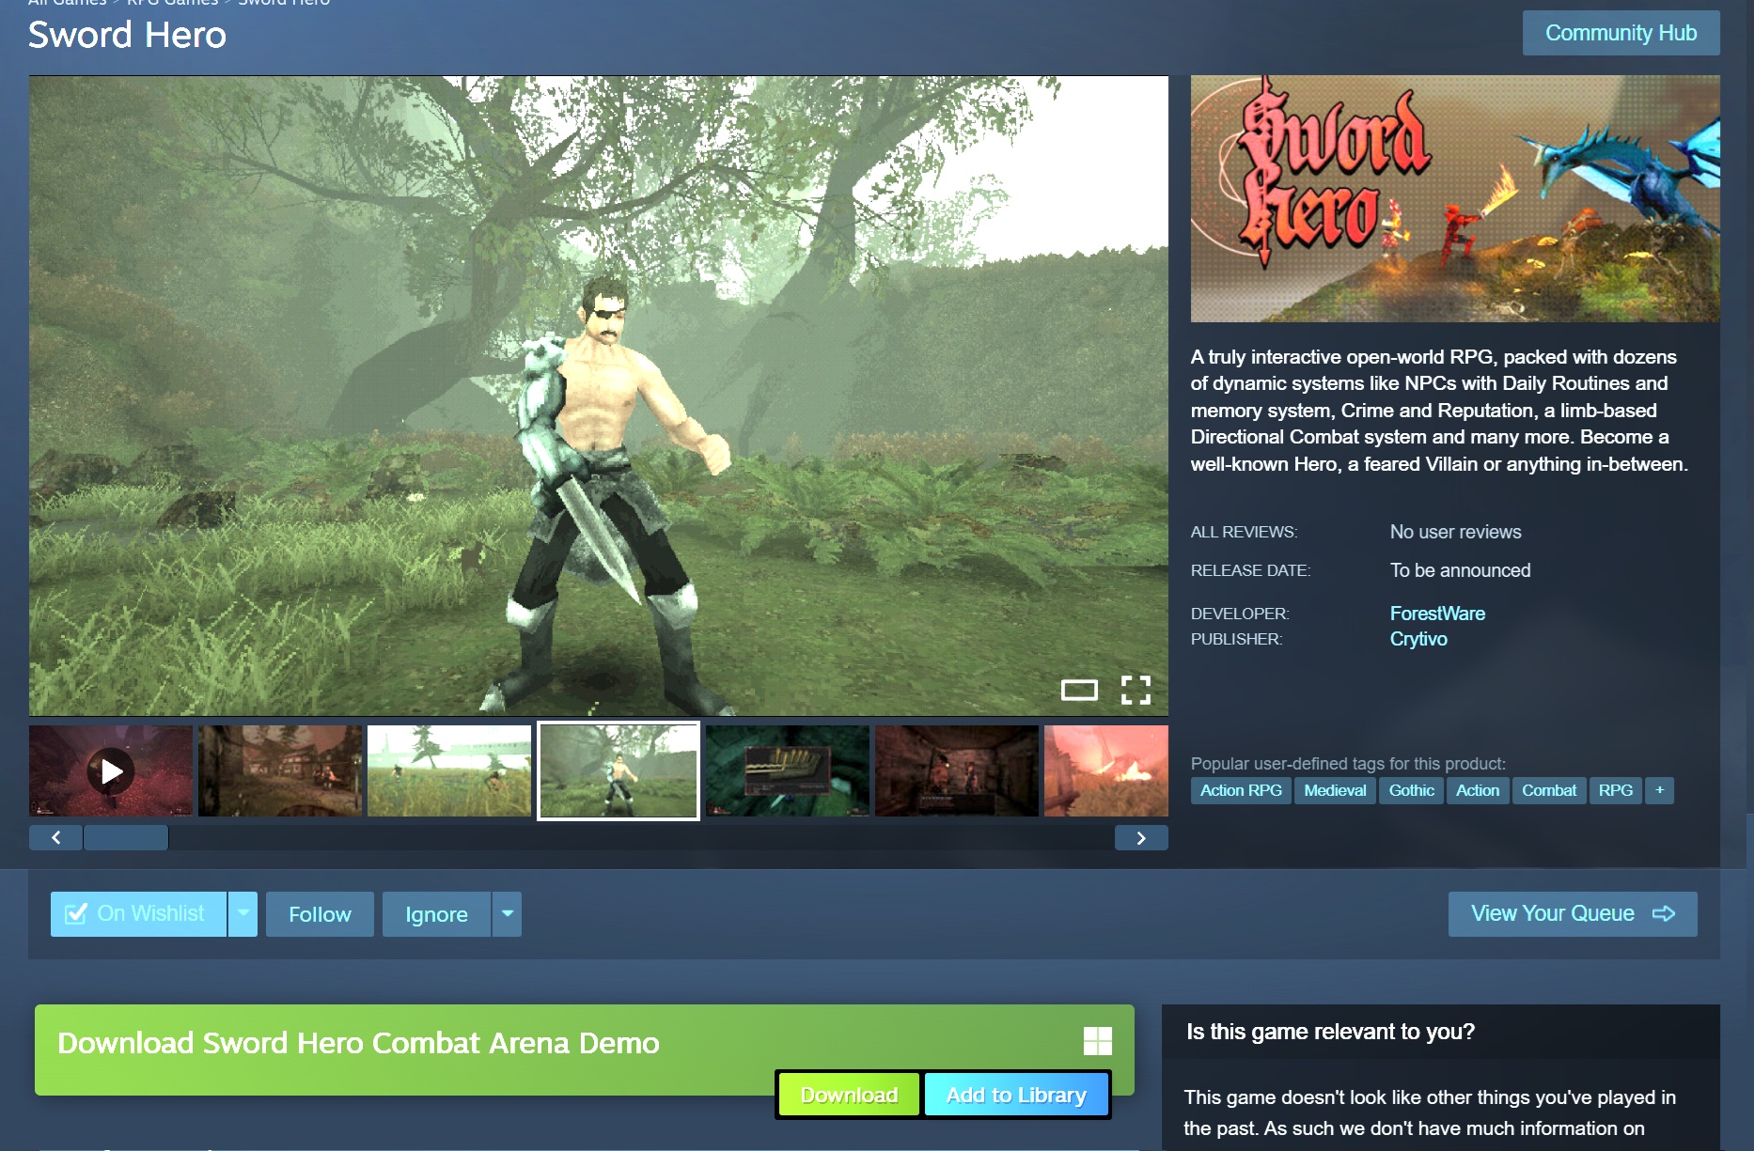Toggle theater mode on screenshot viewer

coord(1079,691)
